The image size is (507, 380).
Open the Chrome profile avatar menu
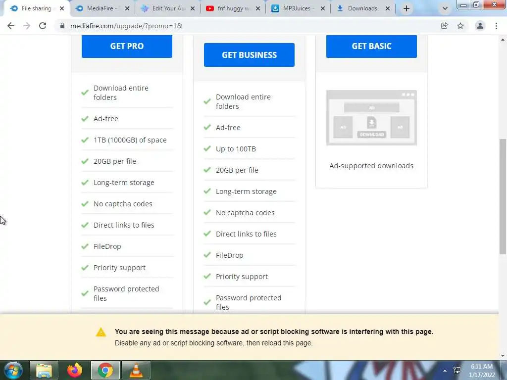point(480,26)
